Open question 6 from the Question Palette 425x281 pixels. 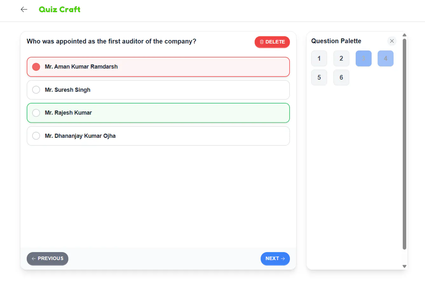coord(341,77)
